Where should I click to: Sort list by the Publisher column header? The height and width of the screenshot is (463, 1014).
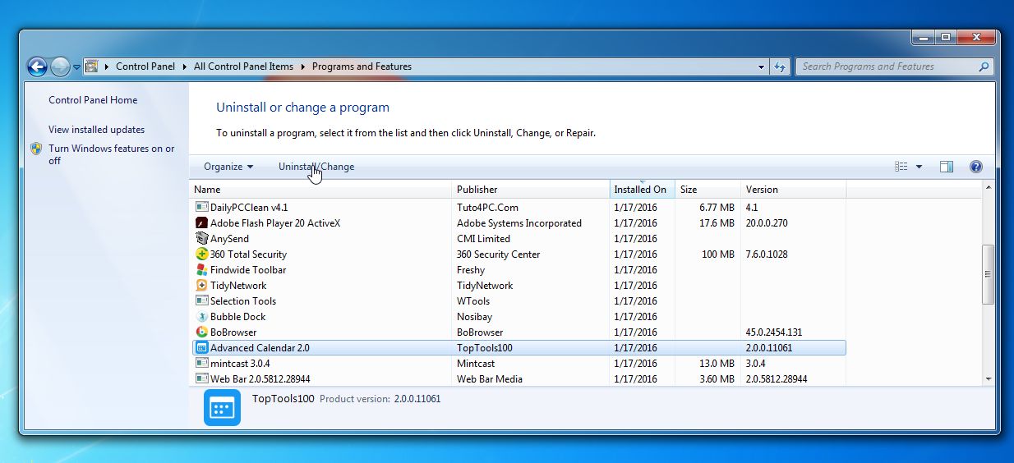[477, 190]
